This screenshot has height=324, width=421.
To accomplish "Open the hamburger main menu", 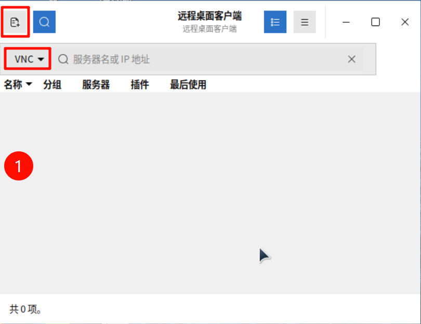I will click(x=305, y=22).
